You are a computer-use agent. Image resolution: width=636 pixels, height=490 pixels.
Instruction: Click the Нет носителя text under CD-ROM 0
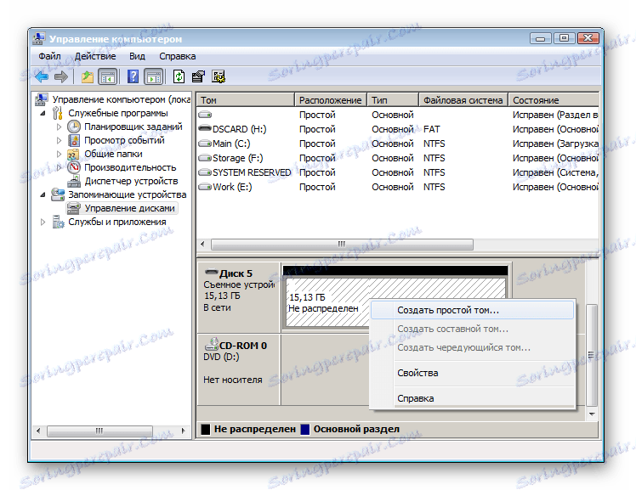point(233,380)
